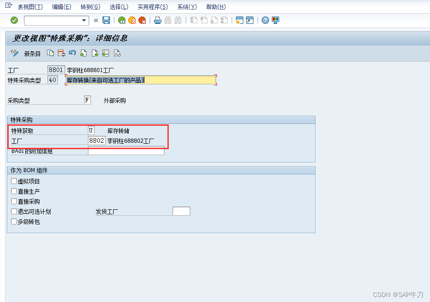Open the 帮助(H) menu
Viewport: 430px width, 302px height.
tap(216, 7)
